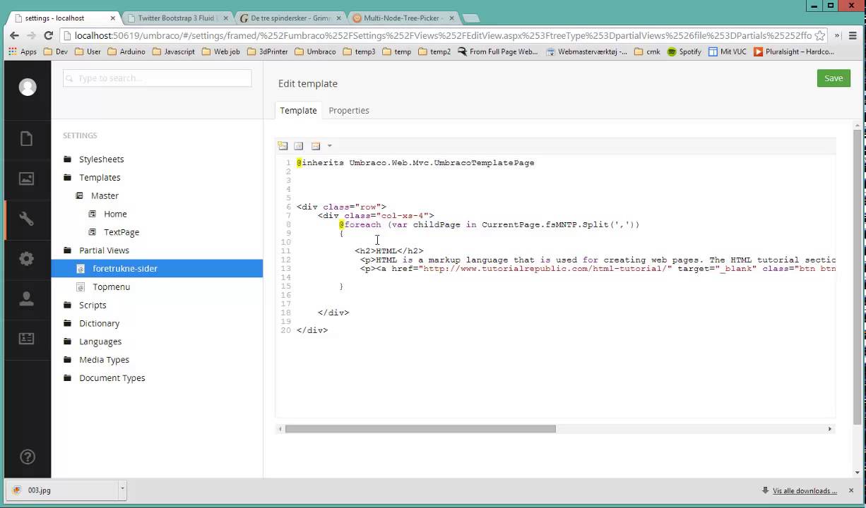The height and width of the screenshot is (508, 866).
Task: Open the Template tab
Action: pyautogui.click(x=298, y=110)
